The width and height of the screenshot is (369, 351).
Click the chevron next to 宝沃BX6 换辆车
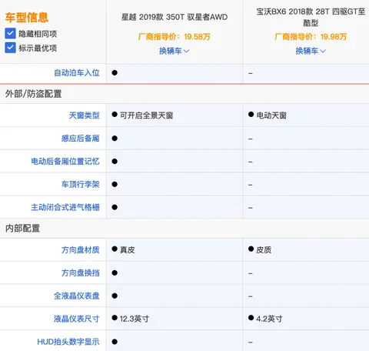click(323, 51)
